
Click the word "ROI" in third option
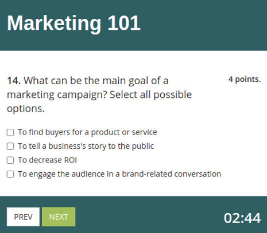[x=71, y=160]
